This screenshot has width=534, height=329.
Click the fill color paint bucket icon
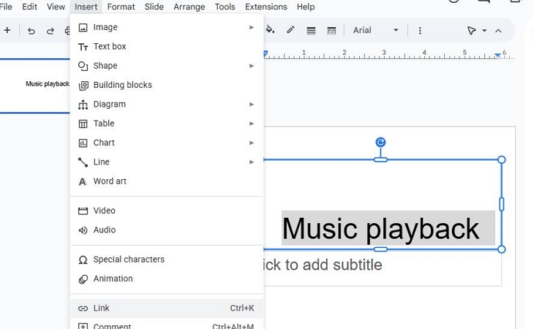click(271, 30)
